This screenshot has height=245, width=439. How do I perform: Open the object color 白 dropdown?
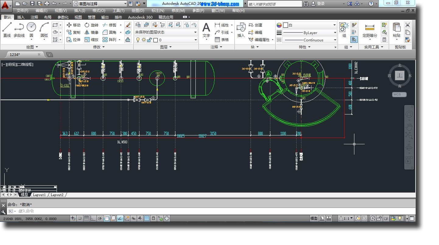pos(310,25)
